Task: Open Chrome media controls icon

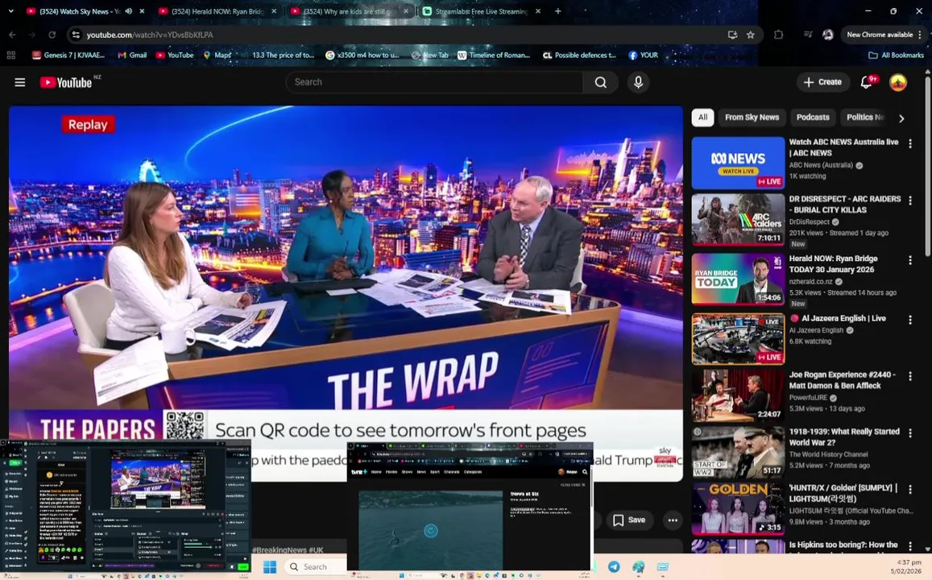Action: coord(808,35)
